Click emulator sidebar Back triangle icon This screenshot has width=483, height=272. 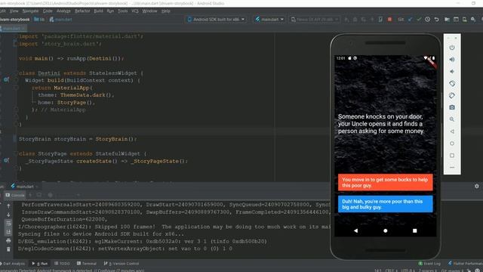452,131
